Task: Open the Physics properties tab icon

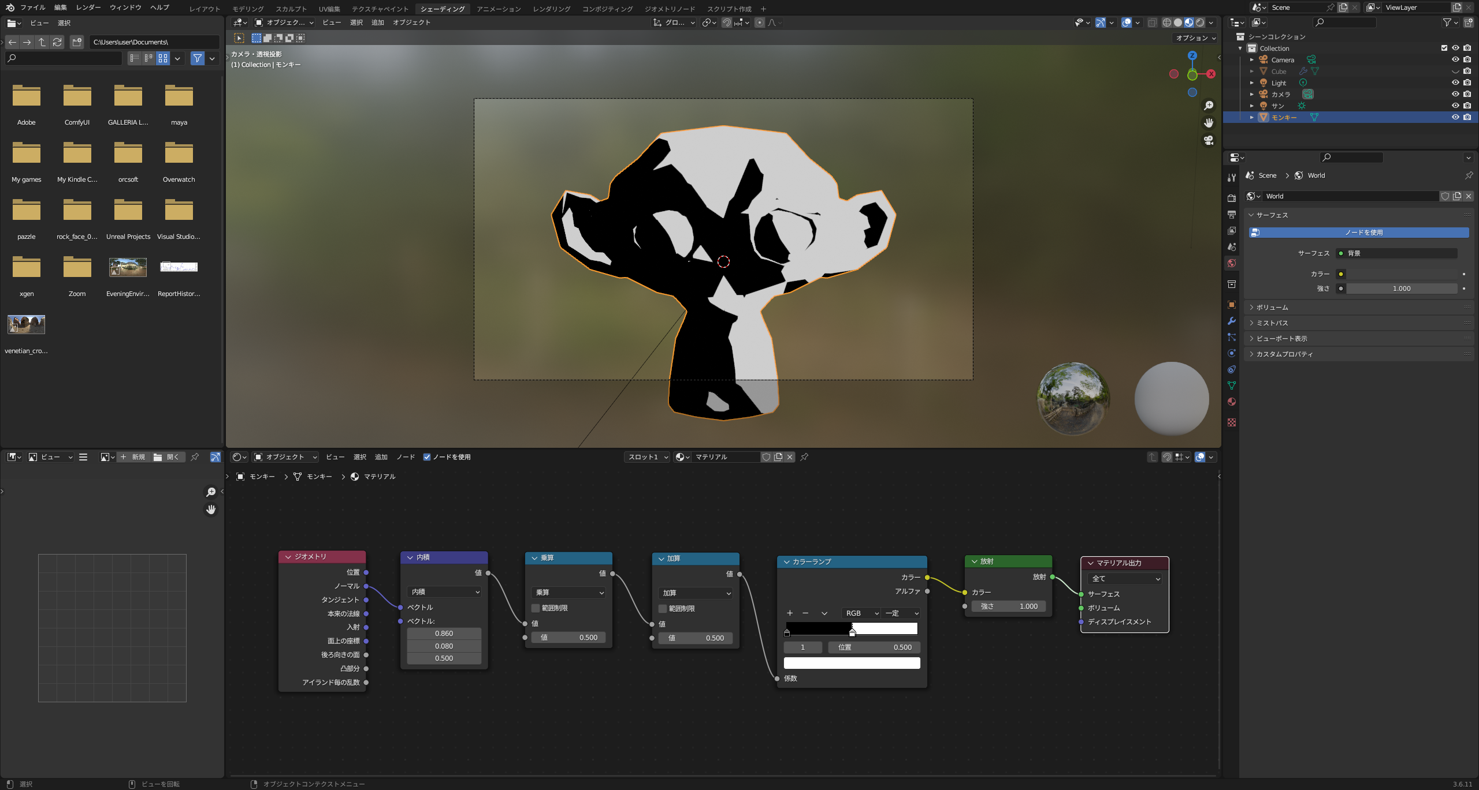Action: tap(1232, 353)
